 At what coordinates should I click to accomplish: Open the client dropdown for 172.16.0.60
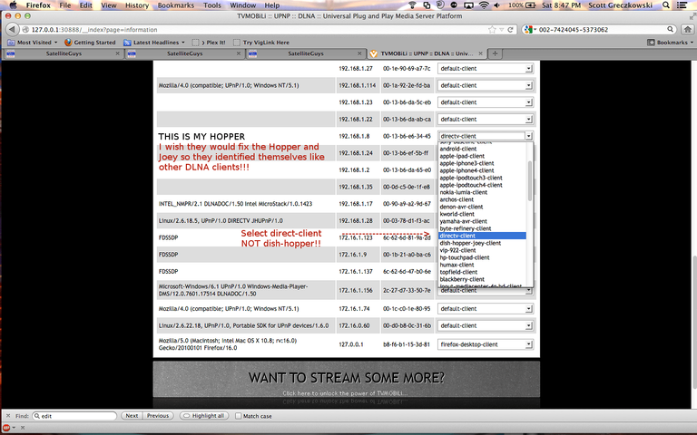[x=486, y=325]
